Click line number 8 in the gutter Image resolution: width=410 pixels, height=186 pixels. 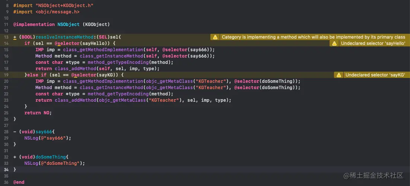click(x=7, y=6)
